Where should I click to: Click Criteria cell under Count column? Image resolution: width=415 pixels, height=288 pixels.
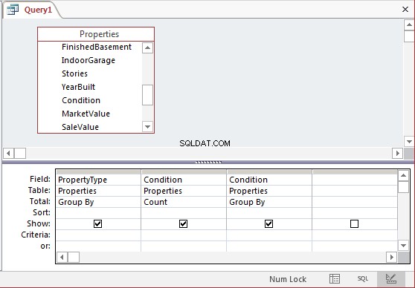click(184, 235)
